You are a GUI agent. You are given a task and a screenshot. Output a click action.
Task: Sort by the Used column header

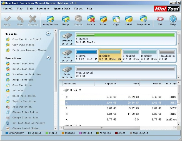coord(128,84)
